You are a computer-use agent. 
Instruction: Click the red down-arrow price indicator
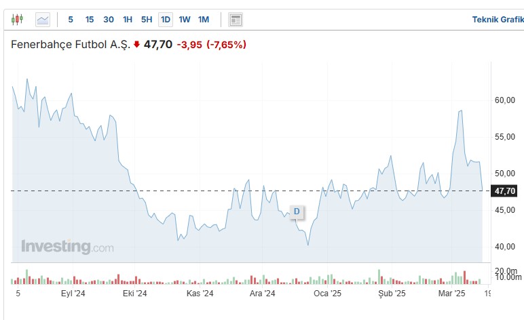click(136, 44)
